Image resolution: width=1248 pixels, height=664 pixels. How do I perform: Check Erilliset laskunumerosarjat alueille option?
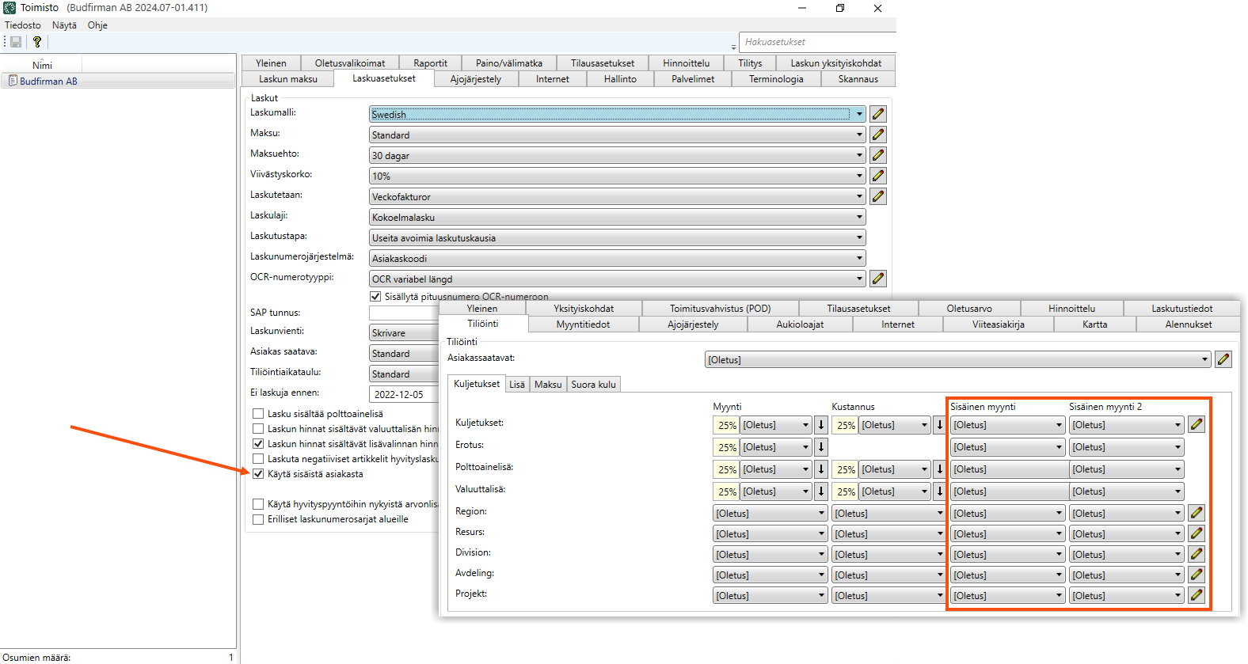pyautogui.click(x=258, y=520)
